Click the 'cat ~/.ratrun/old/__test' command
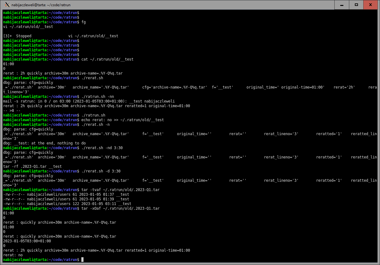 click(107, 59)
